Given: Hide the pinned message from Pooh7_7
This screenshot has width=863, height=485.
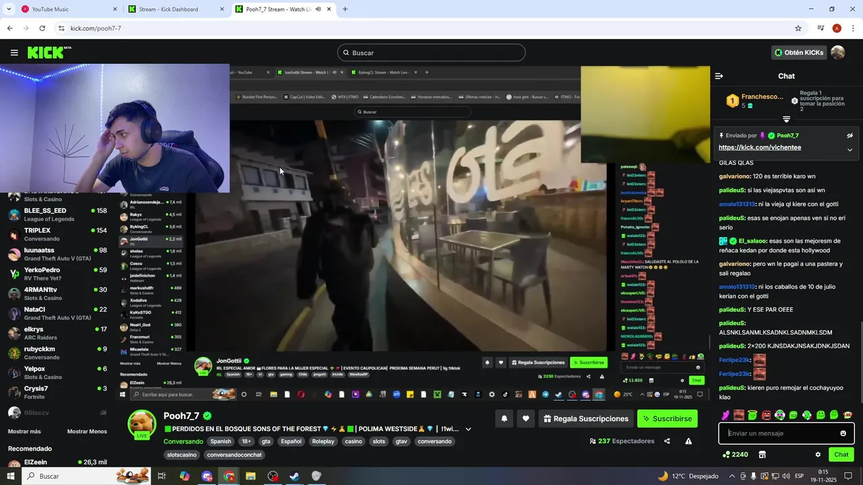Looking at the screenshot, I should 850,135.
